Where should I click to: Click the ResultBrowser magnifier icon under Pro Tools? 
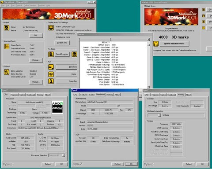point(51,54)
